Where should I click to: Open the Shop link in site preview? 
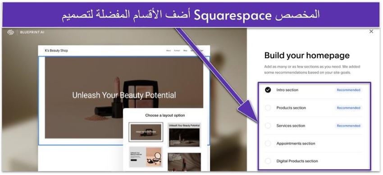[x=185, y=51]
